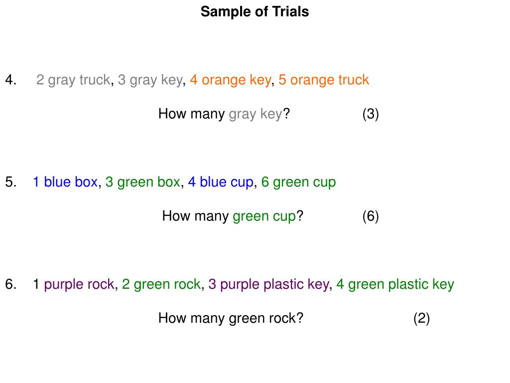
Task: Select the "5 orange truck" item
Action: point(324,80)
